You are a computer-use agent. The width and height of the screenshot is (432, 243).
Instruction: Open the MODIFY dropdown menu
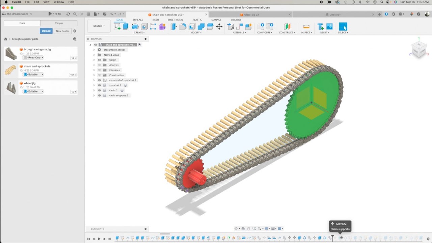[196, 32]
